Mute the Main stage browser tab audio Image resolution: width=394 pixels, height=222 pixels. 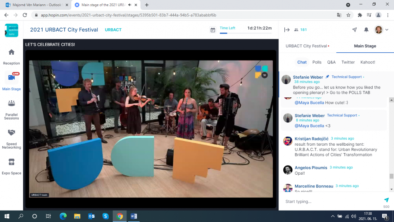tap(130, 5)
